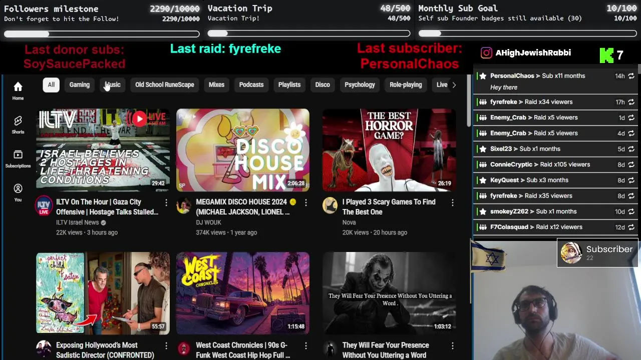The height and width of the screenshot is (360, 641).
Task: Select the Live filter chip
Action: coord(441,85)
